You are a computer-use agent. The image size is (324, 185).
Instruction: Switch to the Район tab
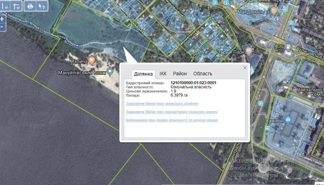[180, 74]
